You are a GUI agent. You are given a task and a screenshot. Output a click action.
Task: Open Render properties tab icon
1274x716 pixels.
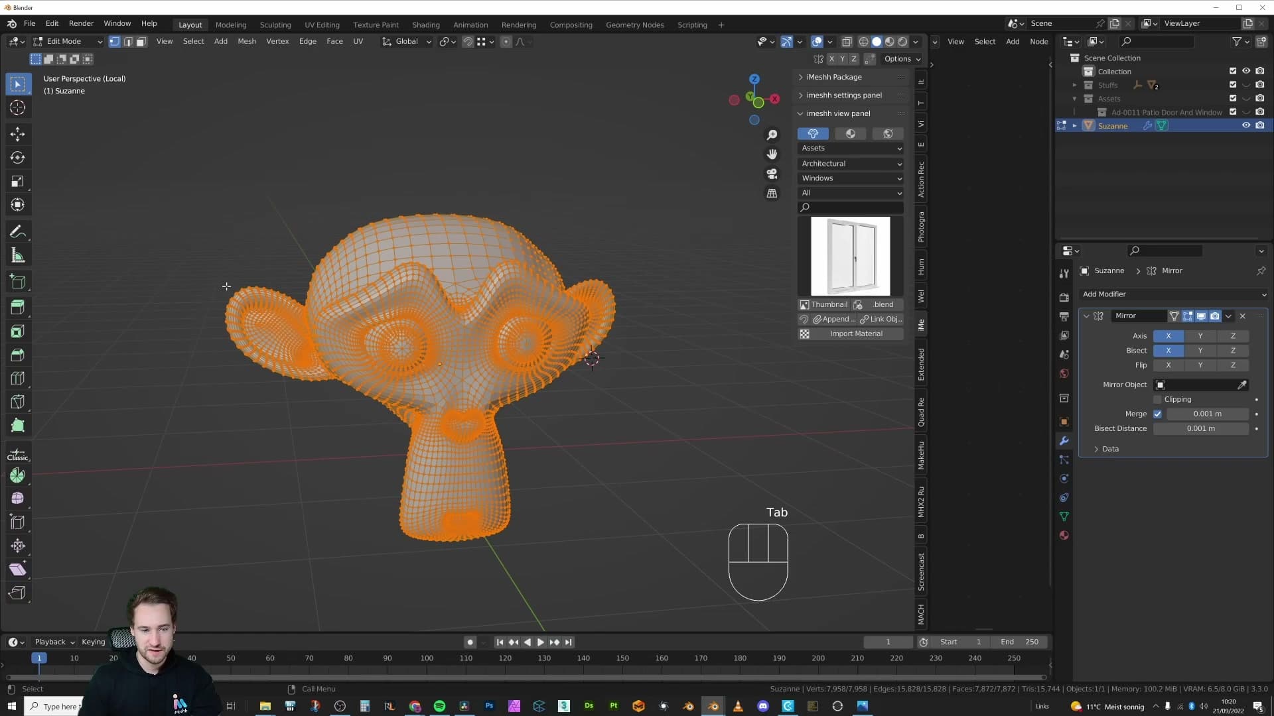1064,297
